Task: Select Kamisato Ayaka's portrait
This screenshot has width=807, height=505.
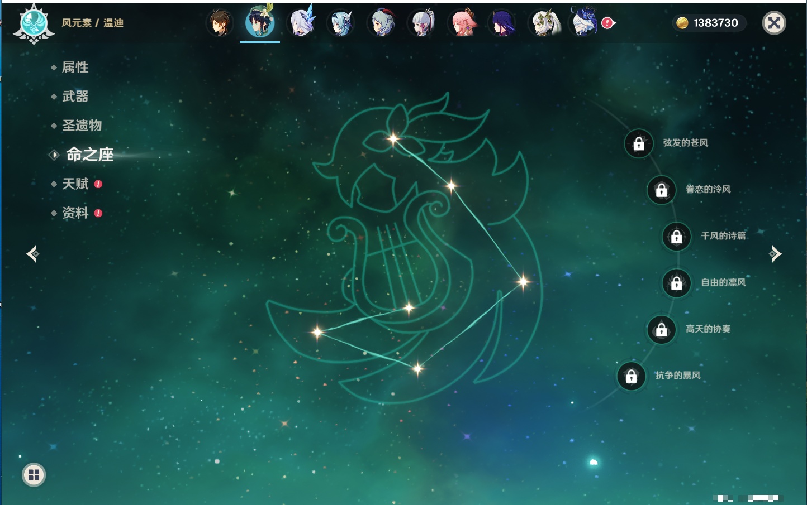Action: tap(423, 23)
